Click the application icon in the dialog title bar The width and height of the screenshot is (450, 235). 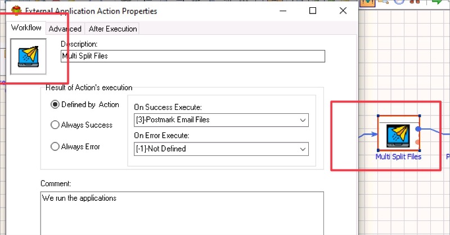coord(16,10)
